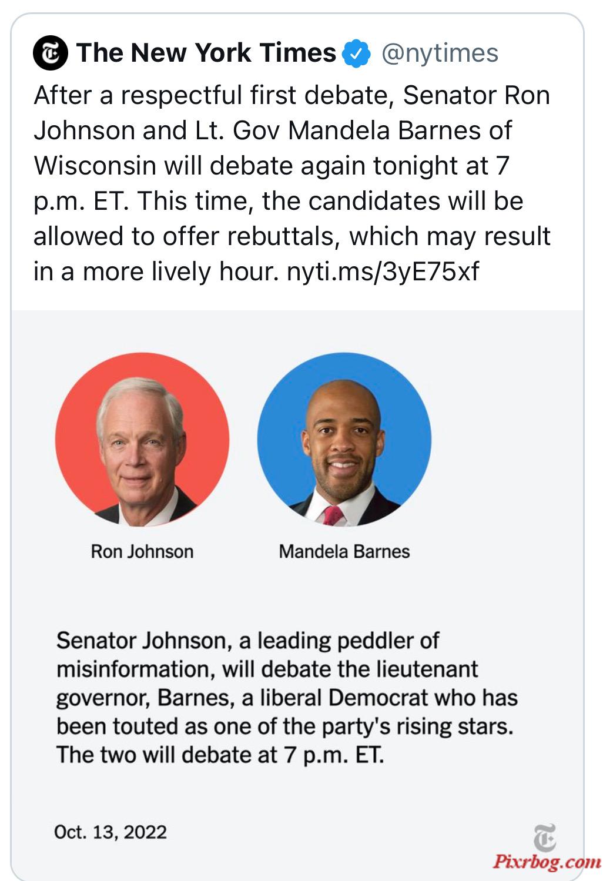Visit the @nytimes handle
Image resolution: width=613 pixels, height=881 pixels.
tap(440, 53)
